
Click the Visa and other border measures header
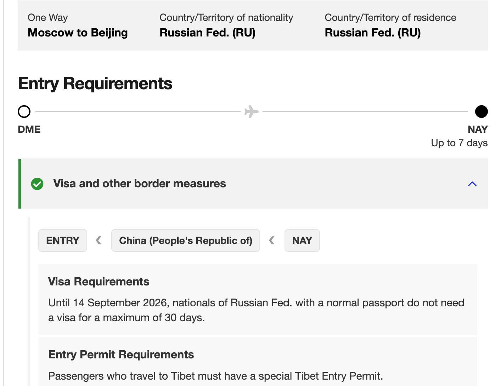(140, 184)
